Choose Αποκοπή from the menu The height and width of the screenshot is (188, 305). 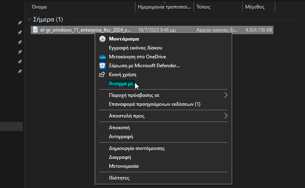coord(119,128)
